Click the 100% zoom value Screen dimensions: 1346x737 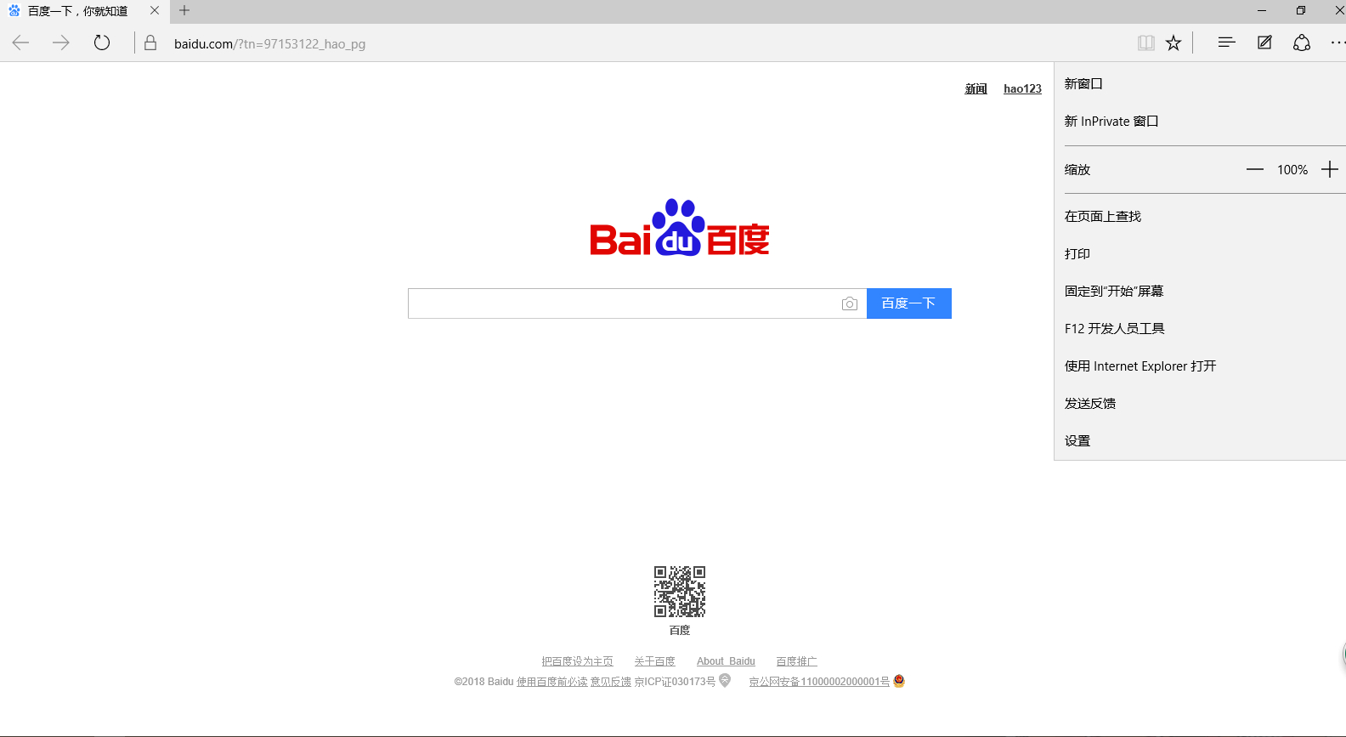[1292, 169]
